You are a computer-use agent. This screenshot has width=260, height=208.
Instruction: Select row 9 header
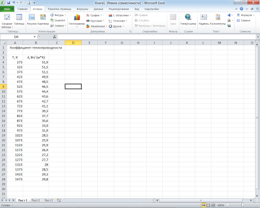coord(3,87)
